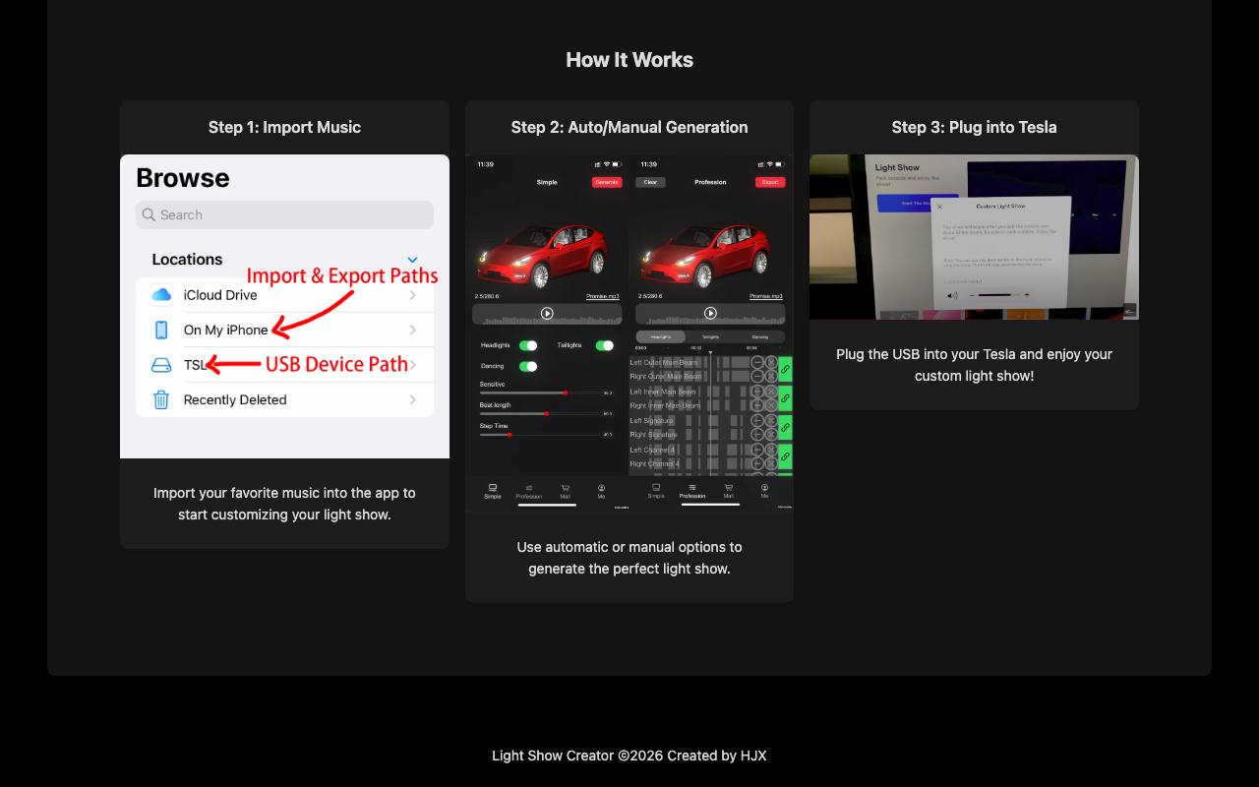Open the Simple tab in the Profession screen tab bar
This screenshot has width=1259, height=787.
click(656, 492)
